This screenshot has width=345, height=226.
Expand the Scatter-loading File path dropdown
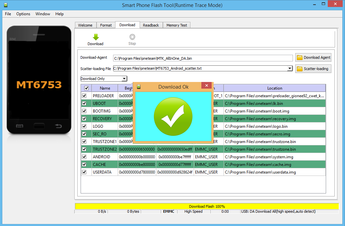pyautogui.click(x=290, y=68)
